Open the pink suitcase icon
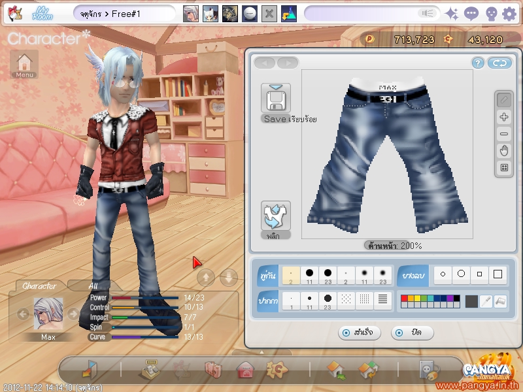The image size is (523, 392). 214,370
